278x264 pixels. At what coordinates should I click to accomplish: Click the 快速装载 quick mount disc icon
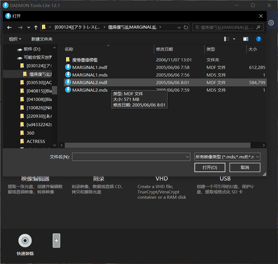pyautogui.click(x=25, y=240)
